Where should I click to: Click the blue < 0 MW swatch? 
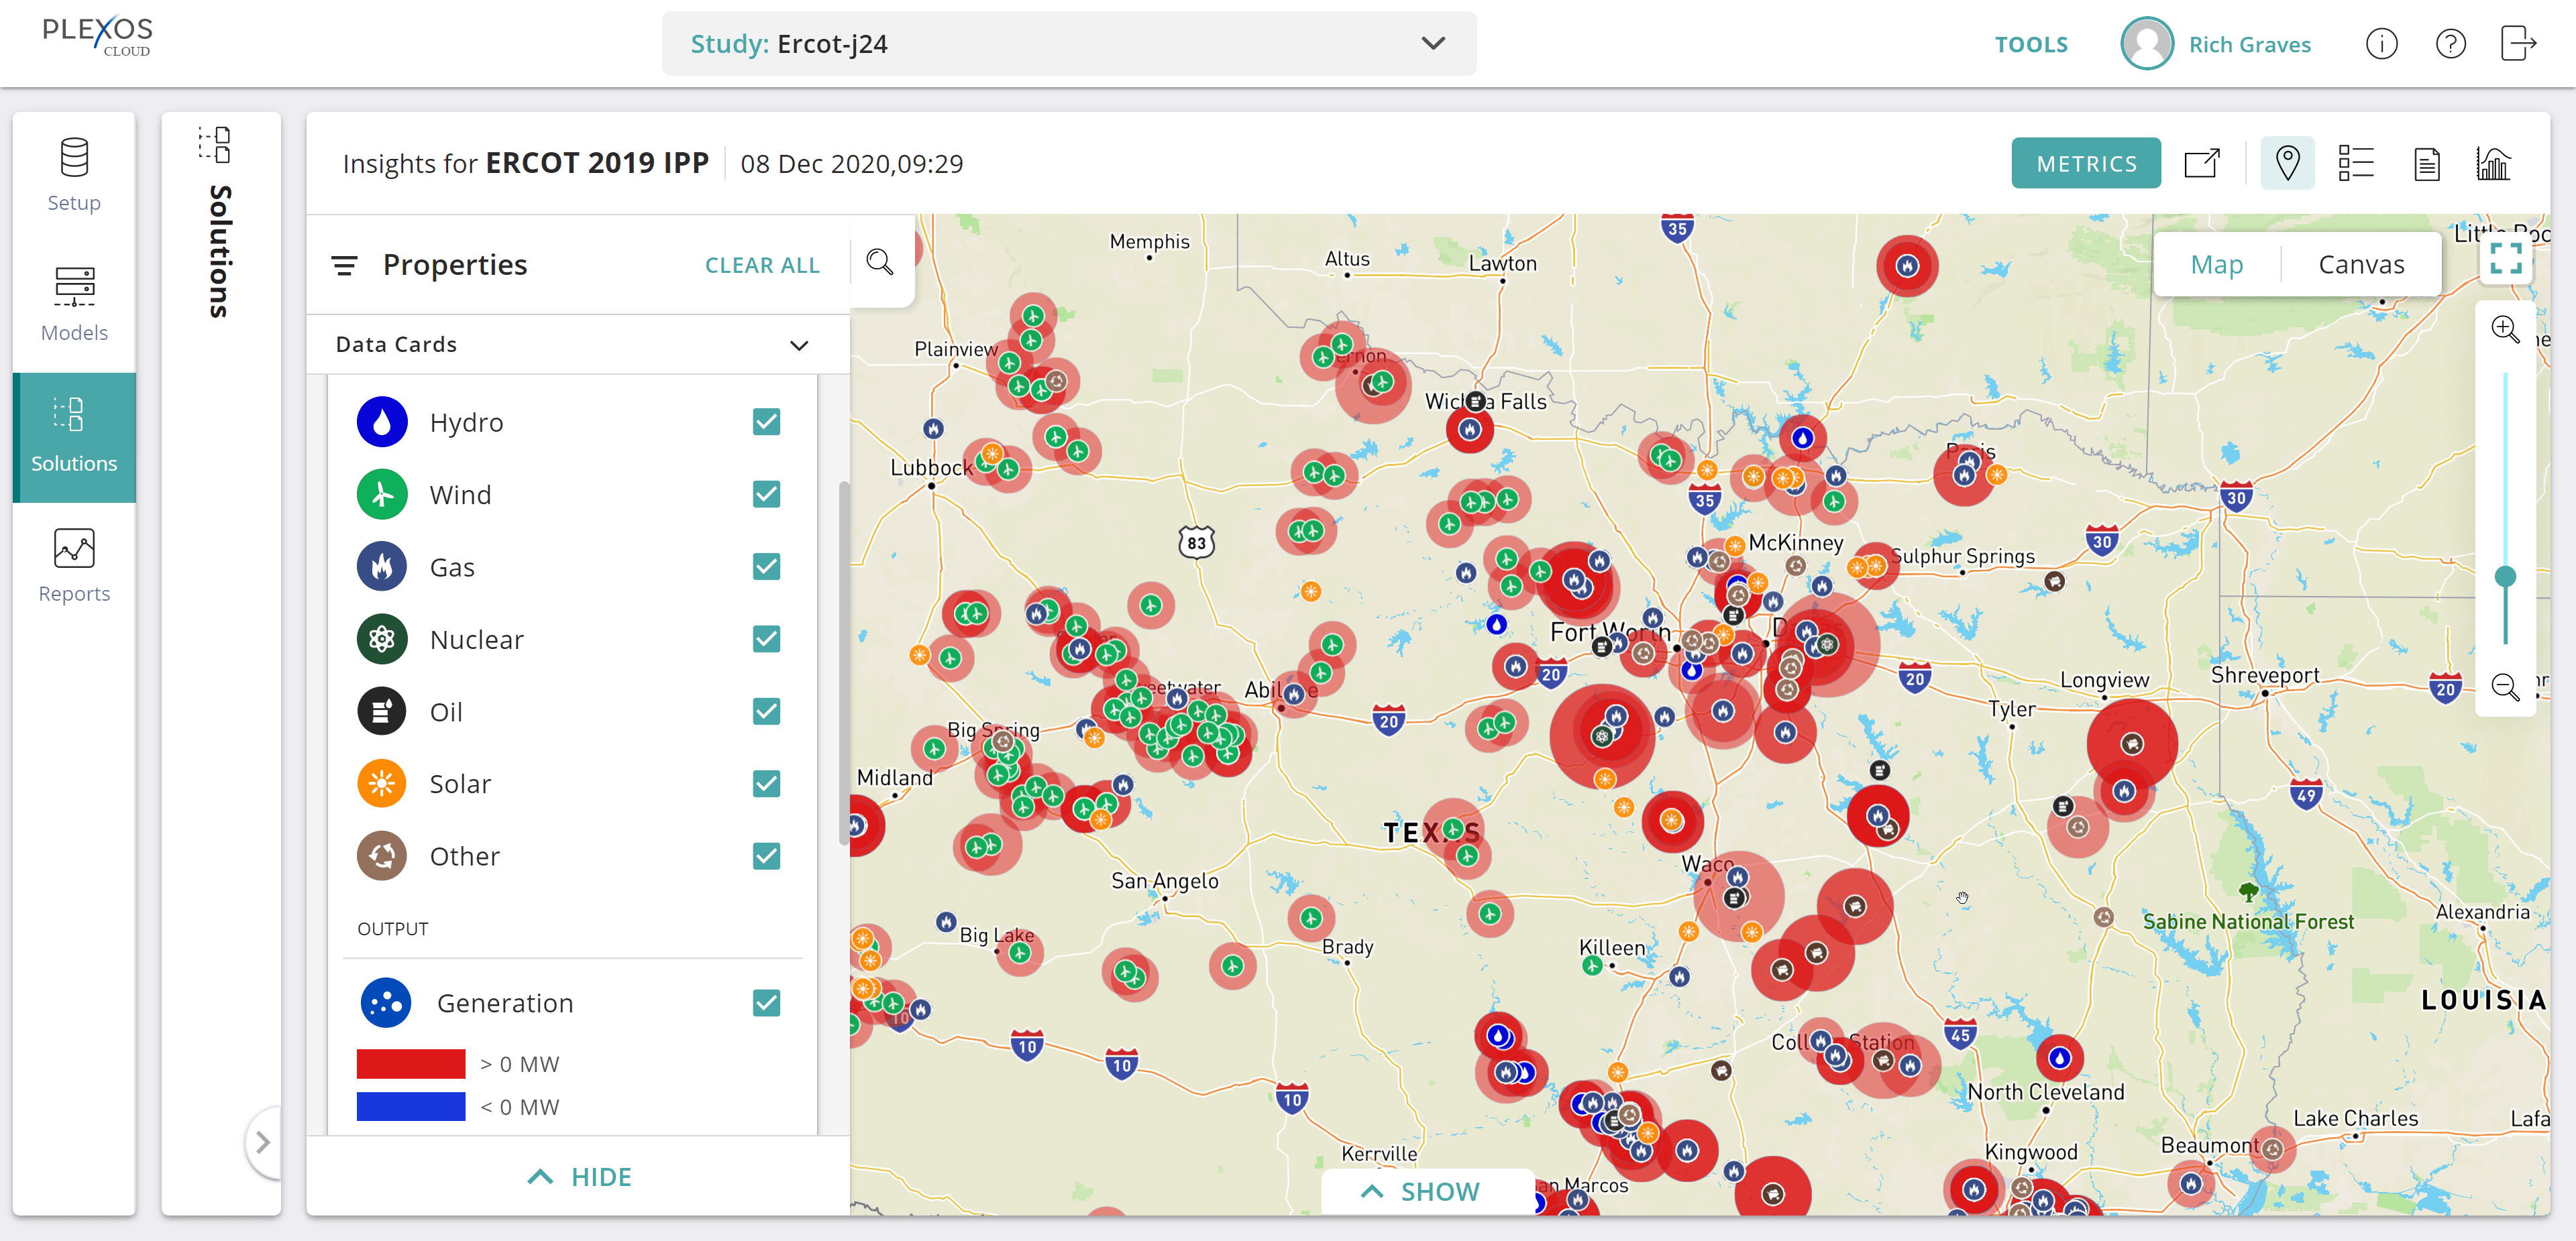point(411,1107)
